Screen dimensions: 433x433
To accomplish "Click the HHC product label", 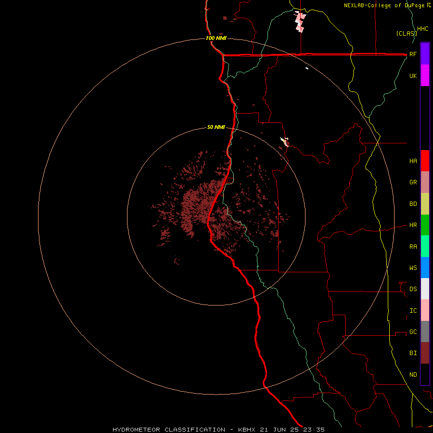I will 423,29.
